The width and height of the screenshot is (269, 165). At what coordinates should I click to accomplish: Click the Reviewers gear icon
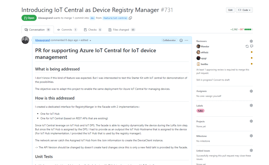251,41
